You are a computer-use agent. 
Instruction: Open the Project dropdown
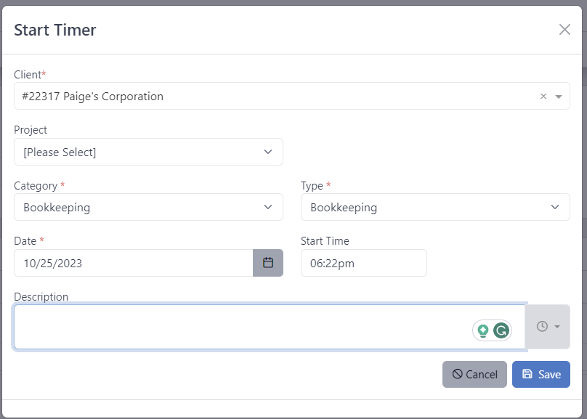(x=148, y=152)
